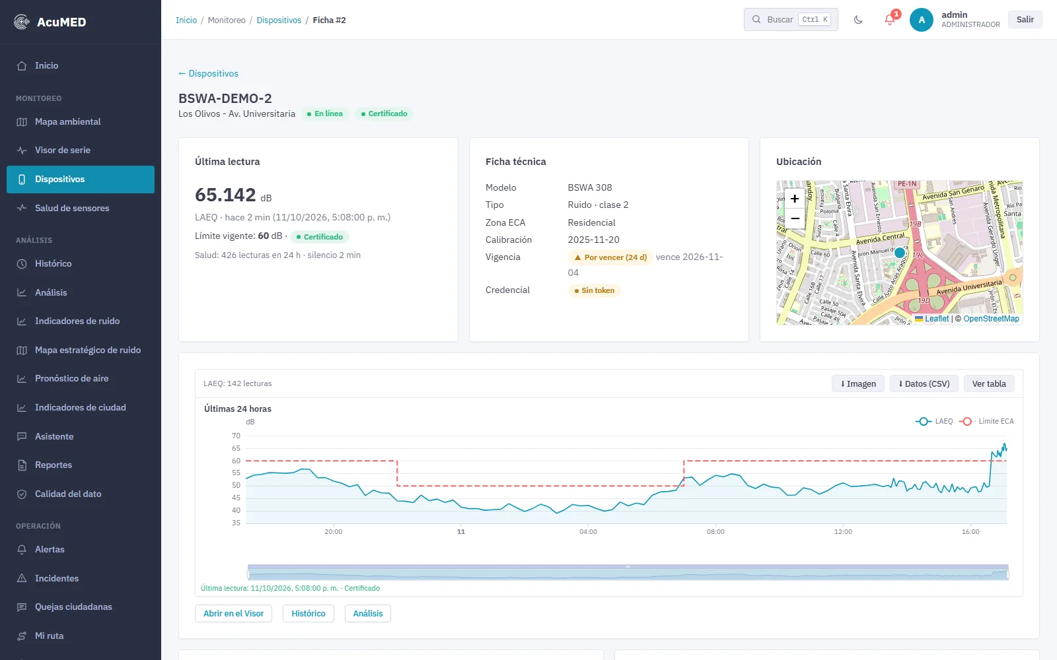
Task: Zoom in on the location map
Action: (x=795, y=199)
